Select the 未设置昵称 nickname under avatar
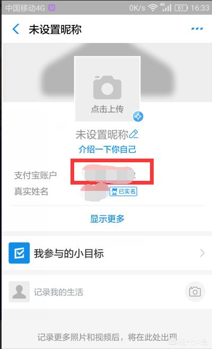Screen dimensions: 212x349 tap(102, 134)
